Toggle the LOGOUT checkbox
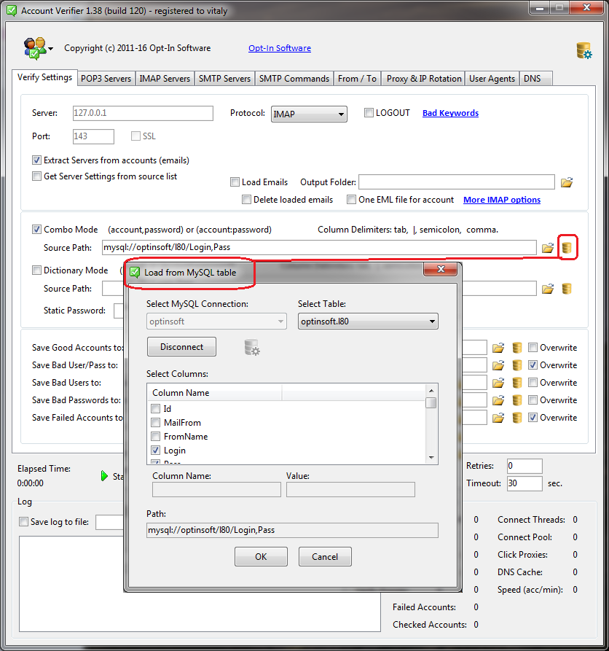The image size is (609, 651). point(369,113)
